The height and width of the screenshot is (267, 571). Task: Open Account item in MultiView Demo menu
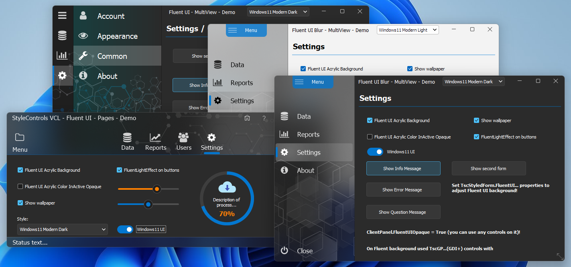pyautogui.click(x=117, y=16)
